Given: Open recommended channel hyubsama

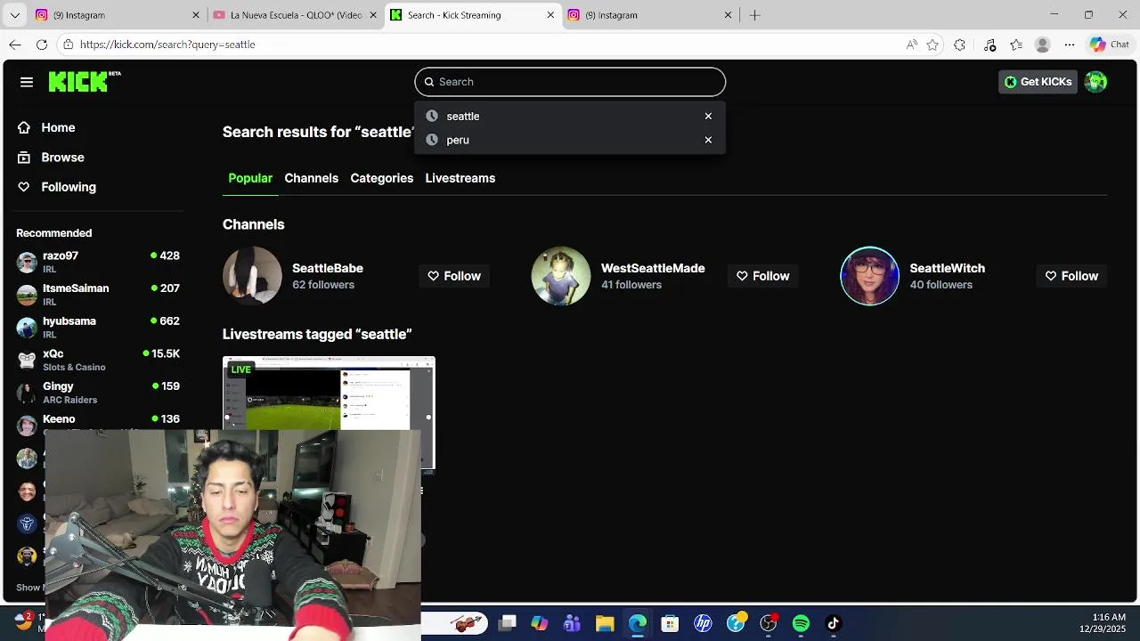Looking at the screenshot, I should point(98,327).
